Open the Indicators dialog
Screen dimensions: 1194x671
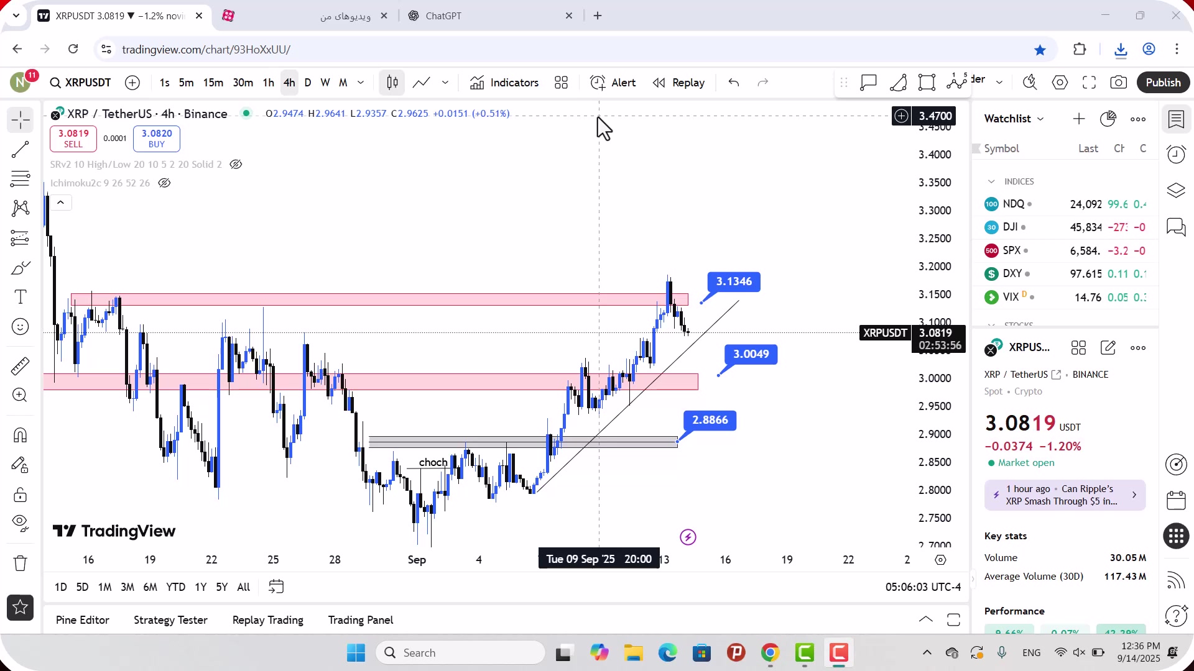[504, 83]
